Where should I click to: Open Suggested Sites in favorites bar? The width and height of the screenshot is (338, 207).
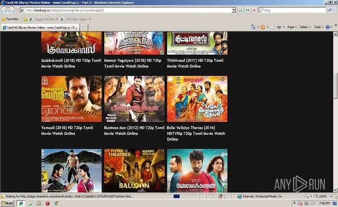(44, 19)
